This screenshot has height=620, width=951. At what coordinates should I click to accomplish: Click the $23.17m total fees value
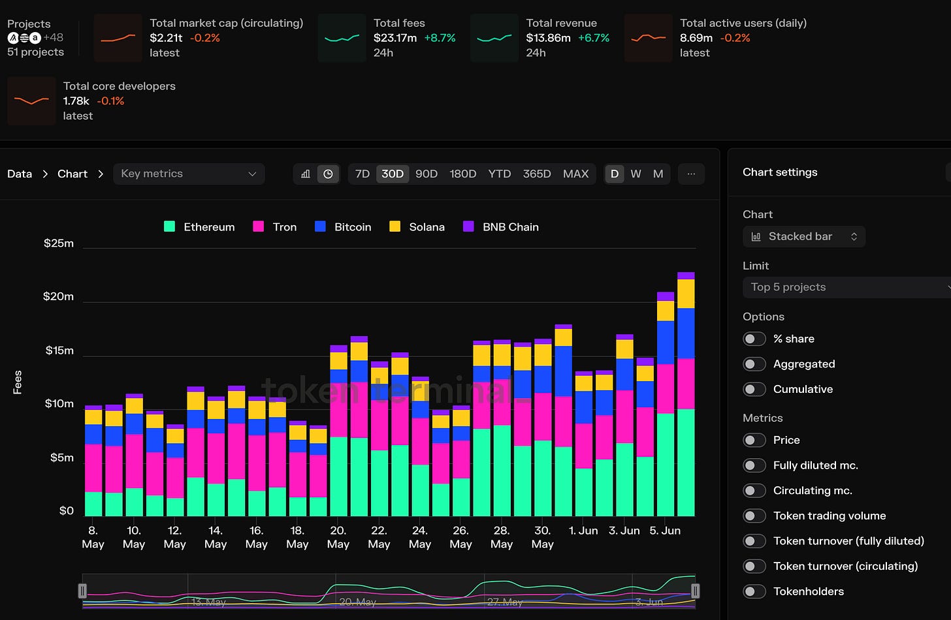pos(395,38)
